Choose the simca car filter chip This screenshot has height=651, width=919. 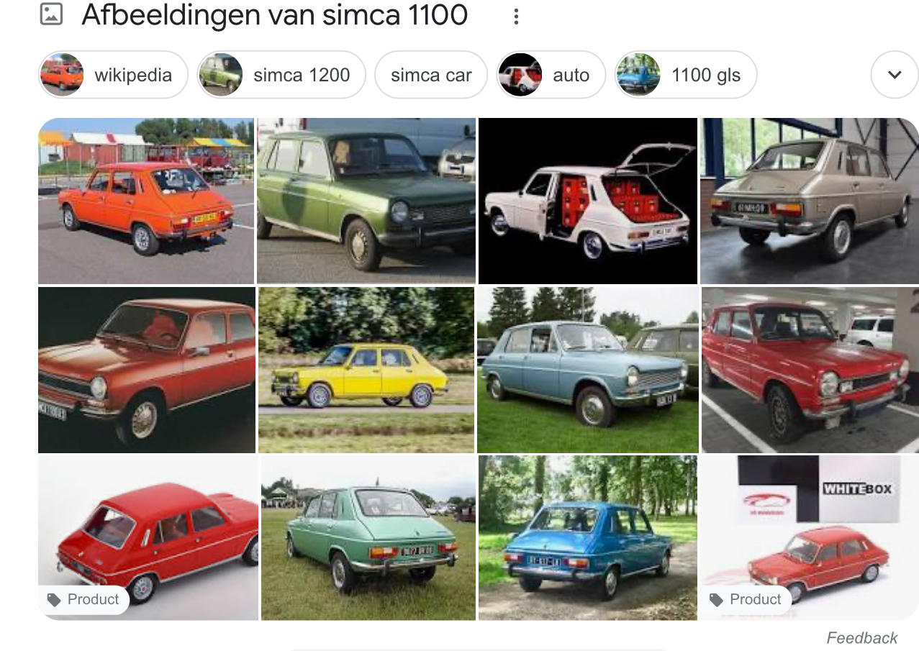pos(431,74)
